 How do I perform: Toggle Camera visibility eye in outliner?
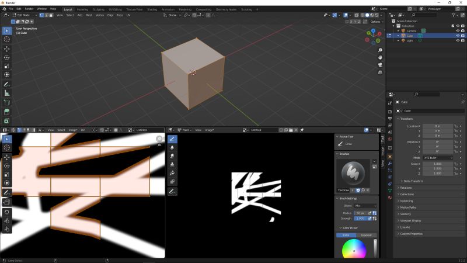(458, 31)
